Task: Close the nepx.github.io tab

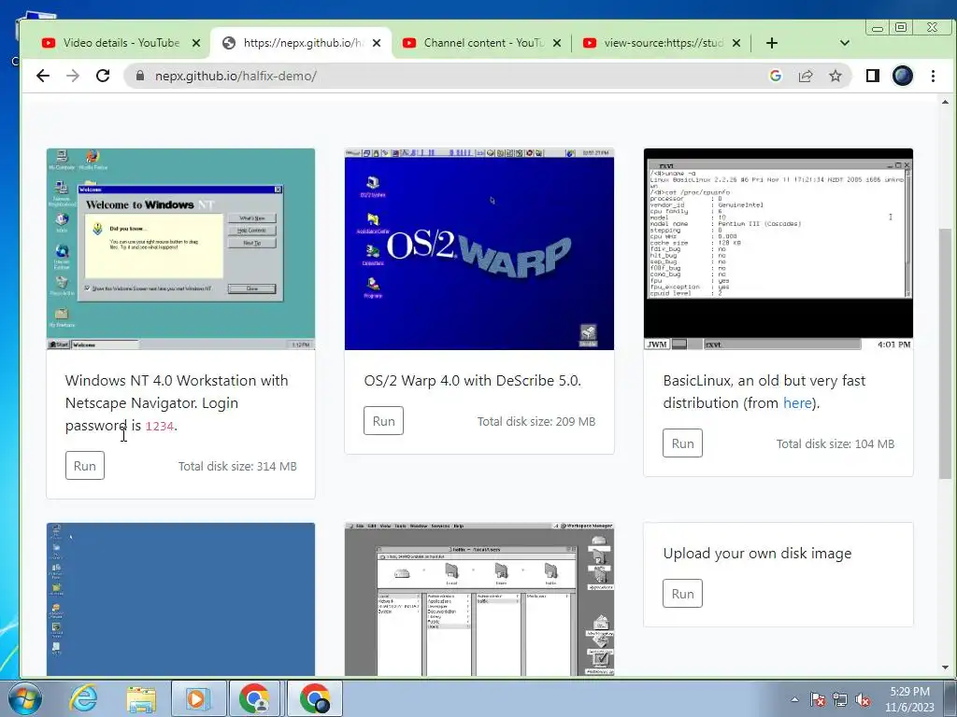Action: (377, 43)
